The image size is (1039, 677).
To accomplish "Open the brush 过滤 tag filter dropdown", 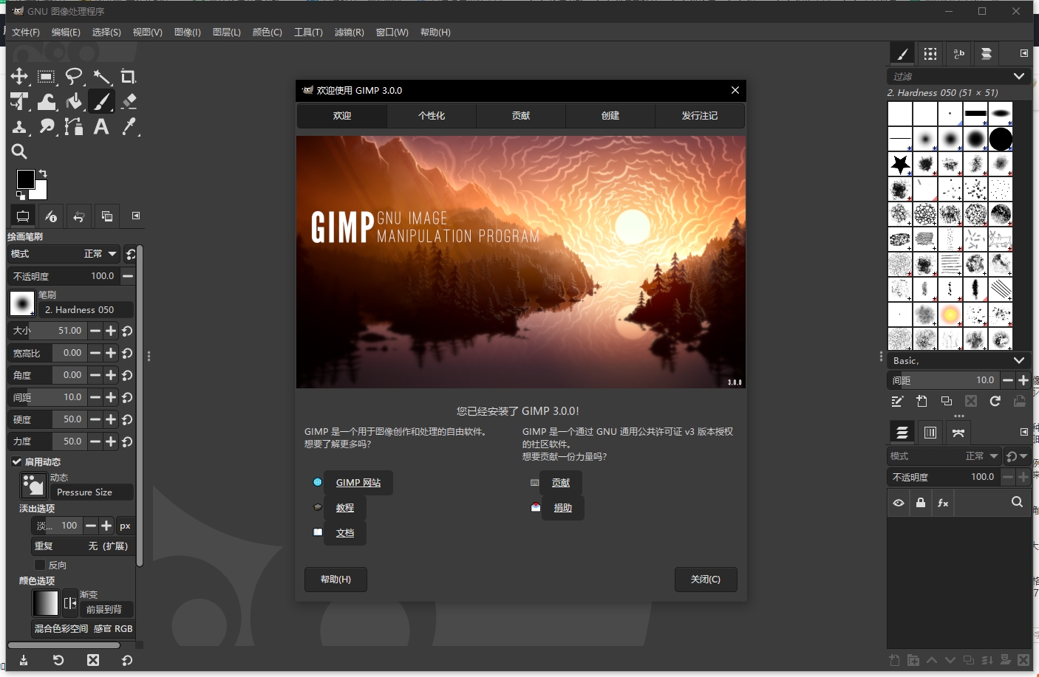I will 958,76.
